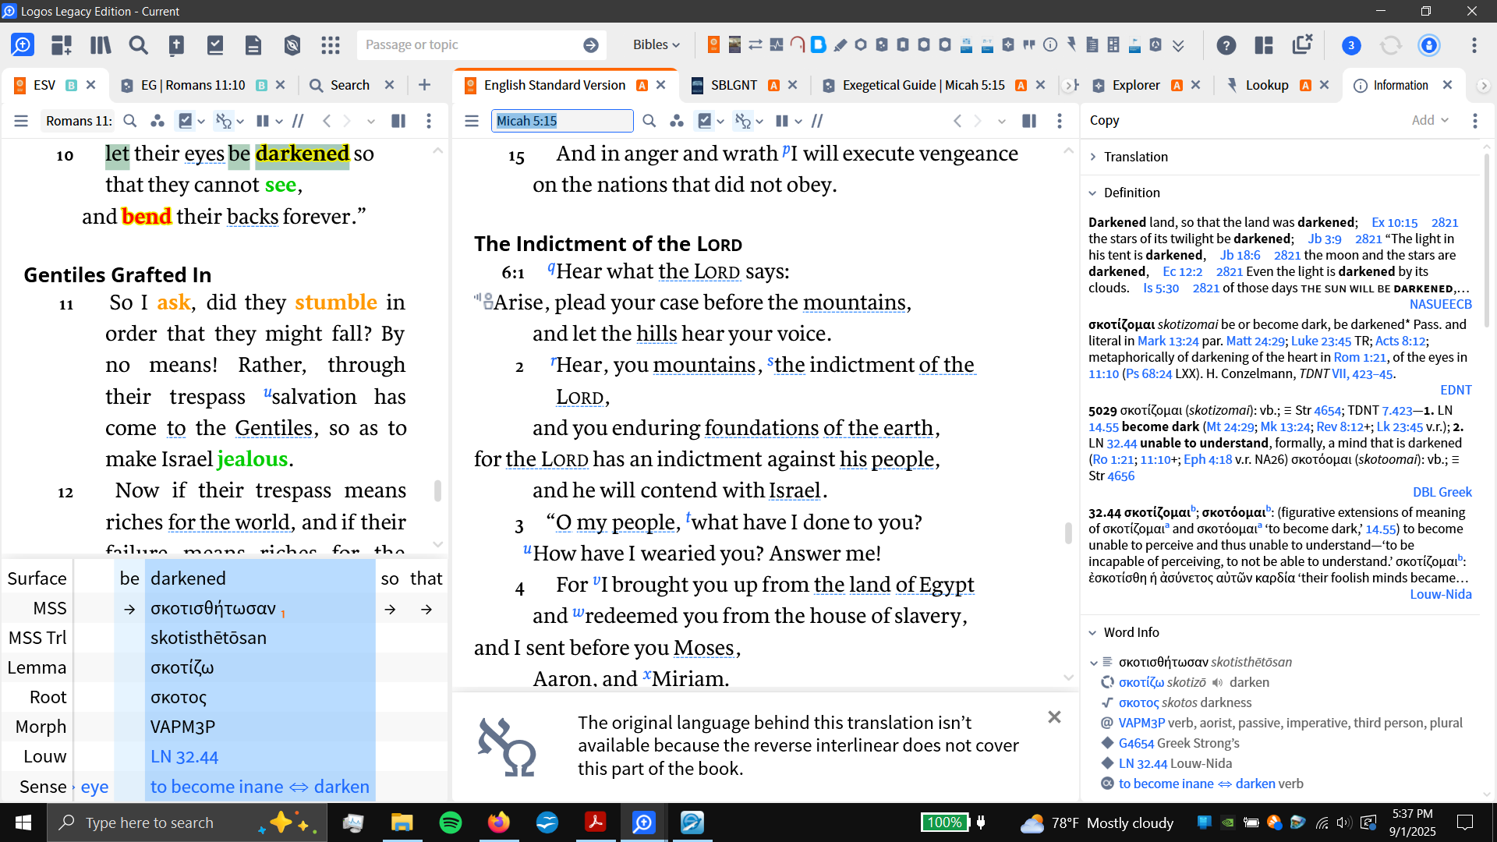This screenshot has width=1497, height=842.
Task: Open the EDNT source link
Action: [1456, 391]
